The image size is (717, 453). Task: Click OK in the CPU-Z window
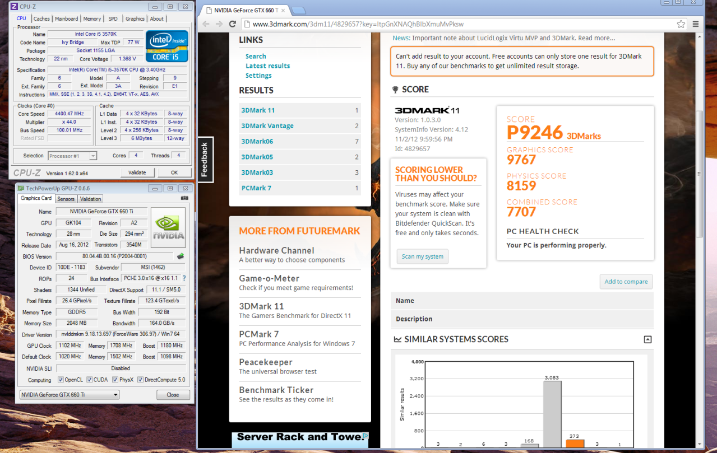(x=174, y=172)
